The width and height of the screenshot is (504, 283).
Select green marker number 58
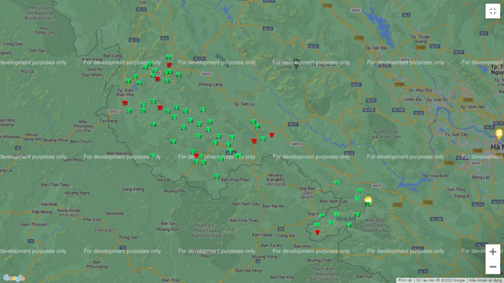click(129, 111)
